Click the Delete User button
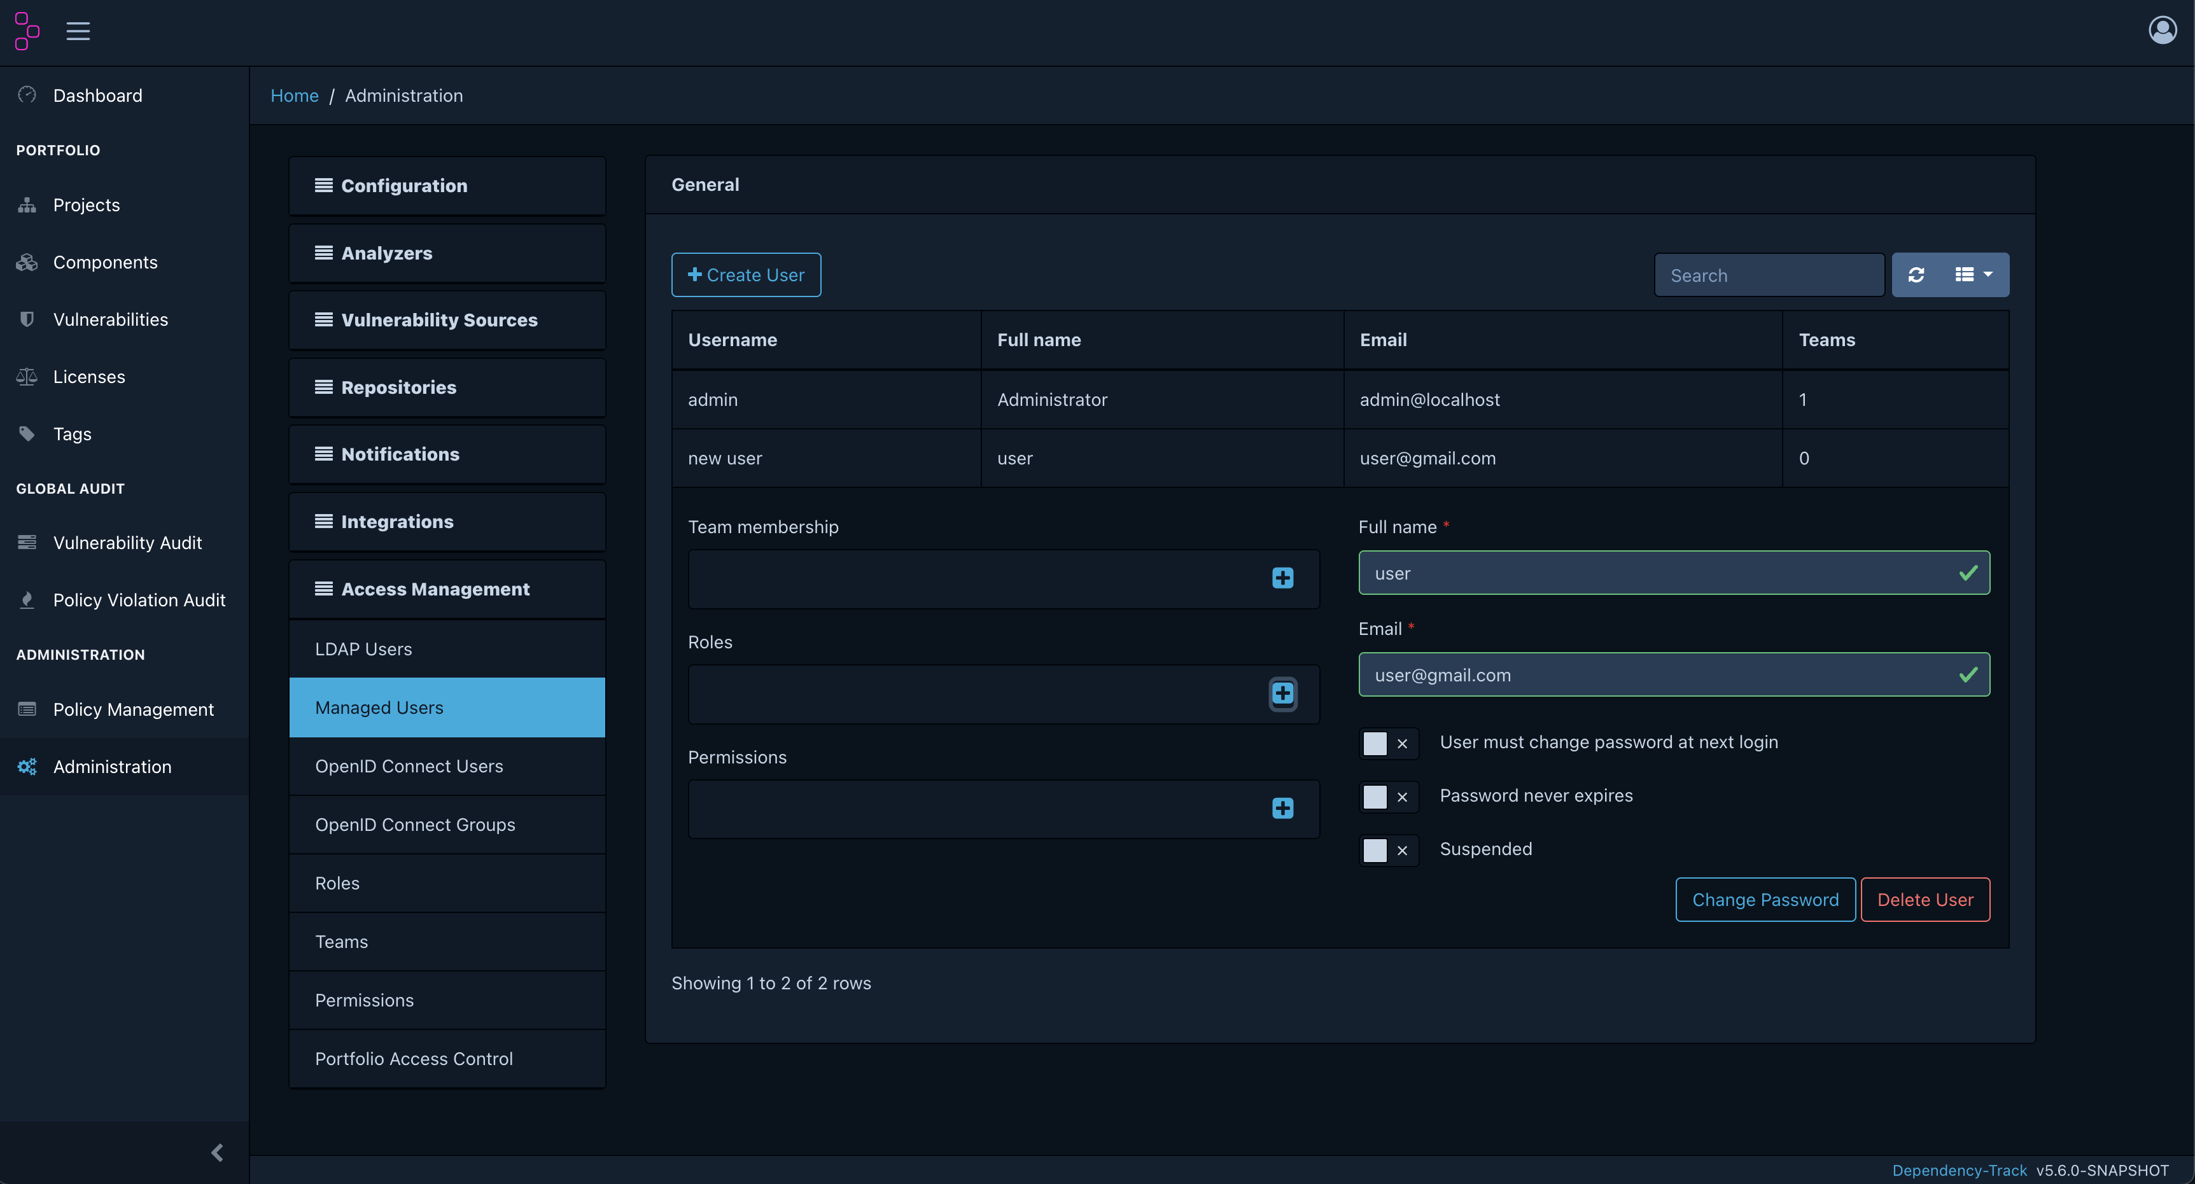This screenshot has width=2195, height=1184. pos(1925,900)
